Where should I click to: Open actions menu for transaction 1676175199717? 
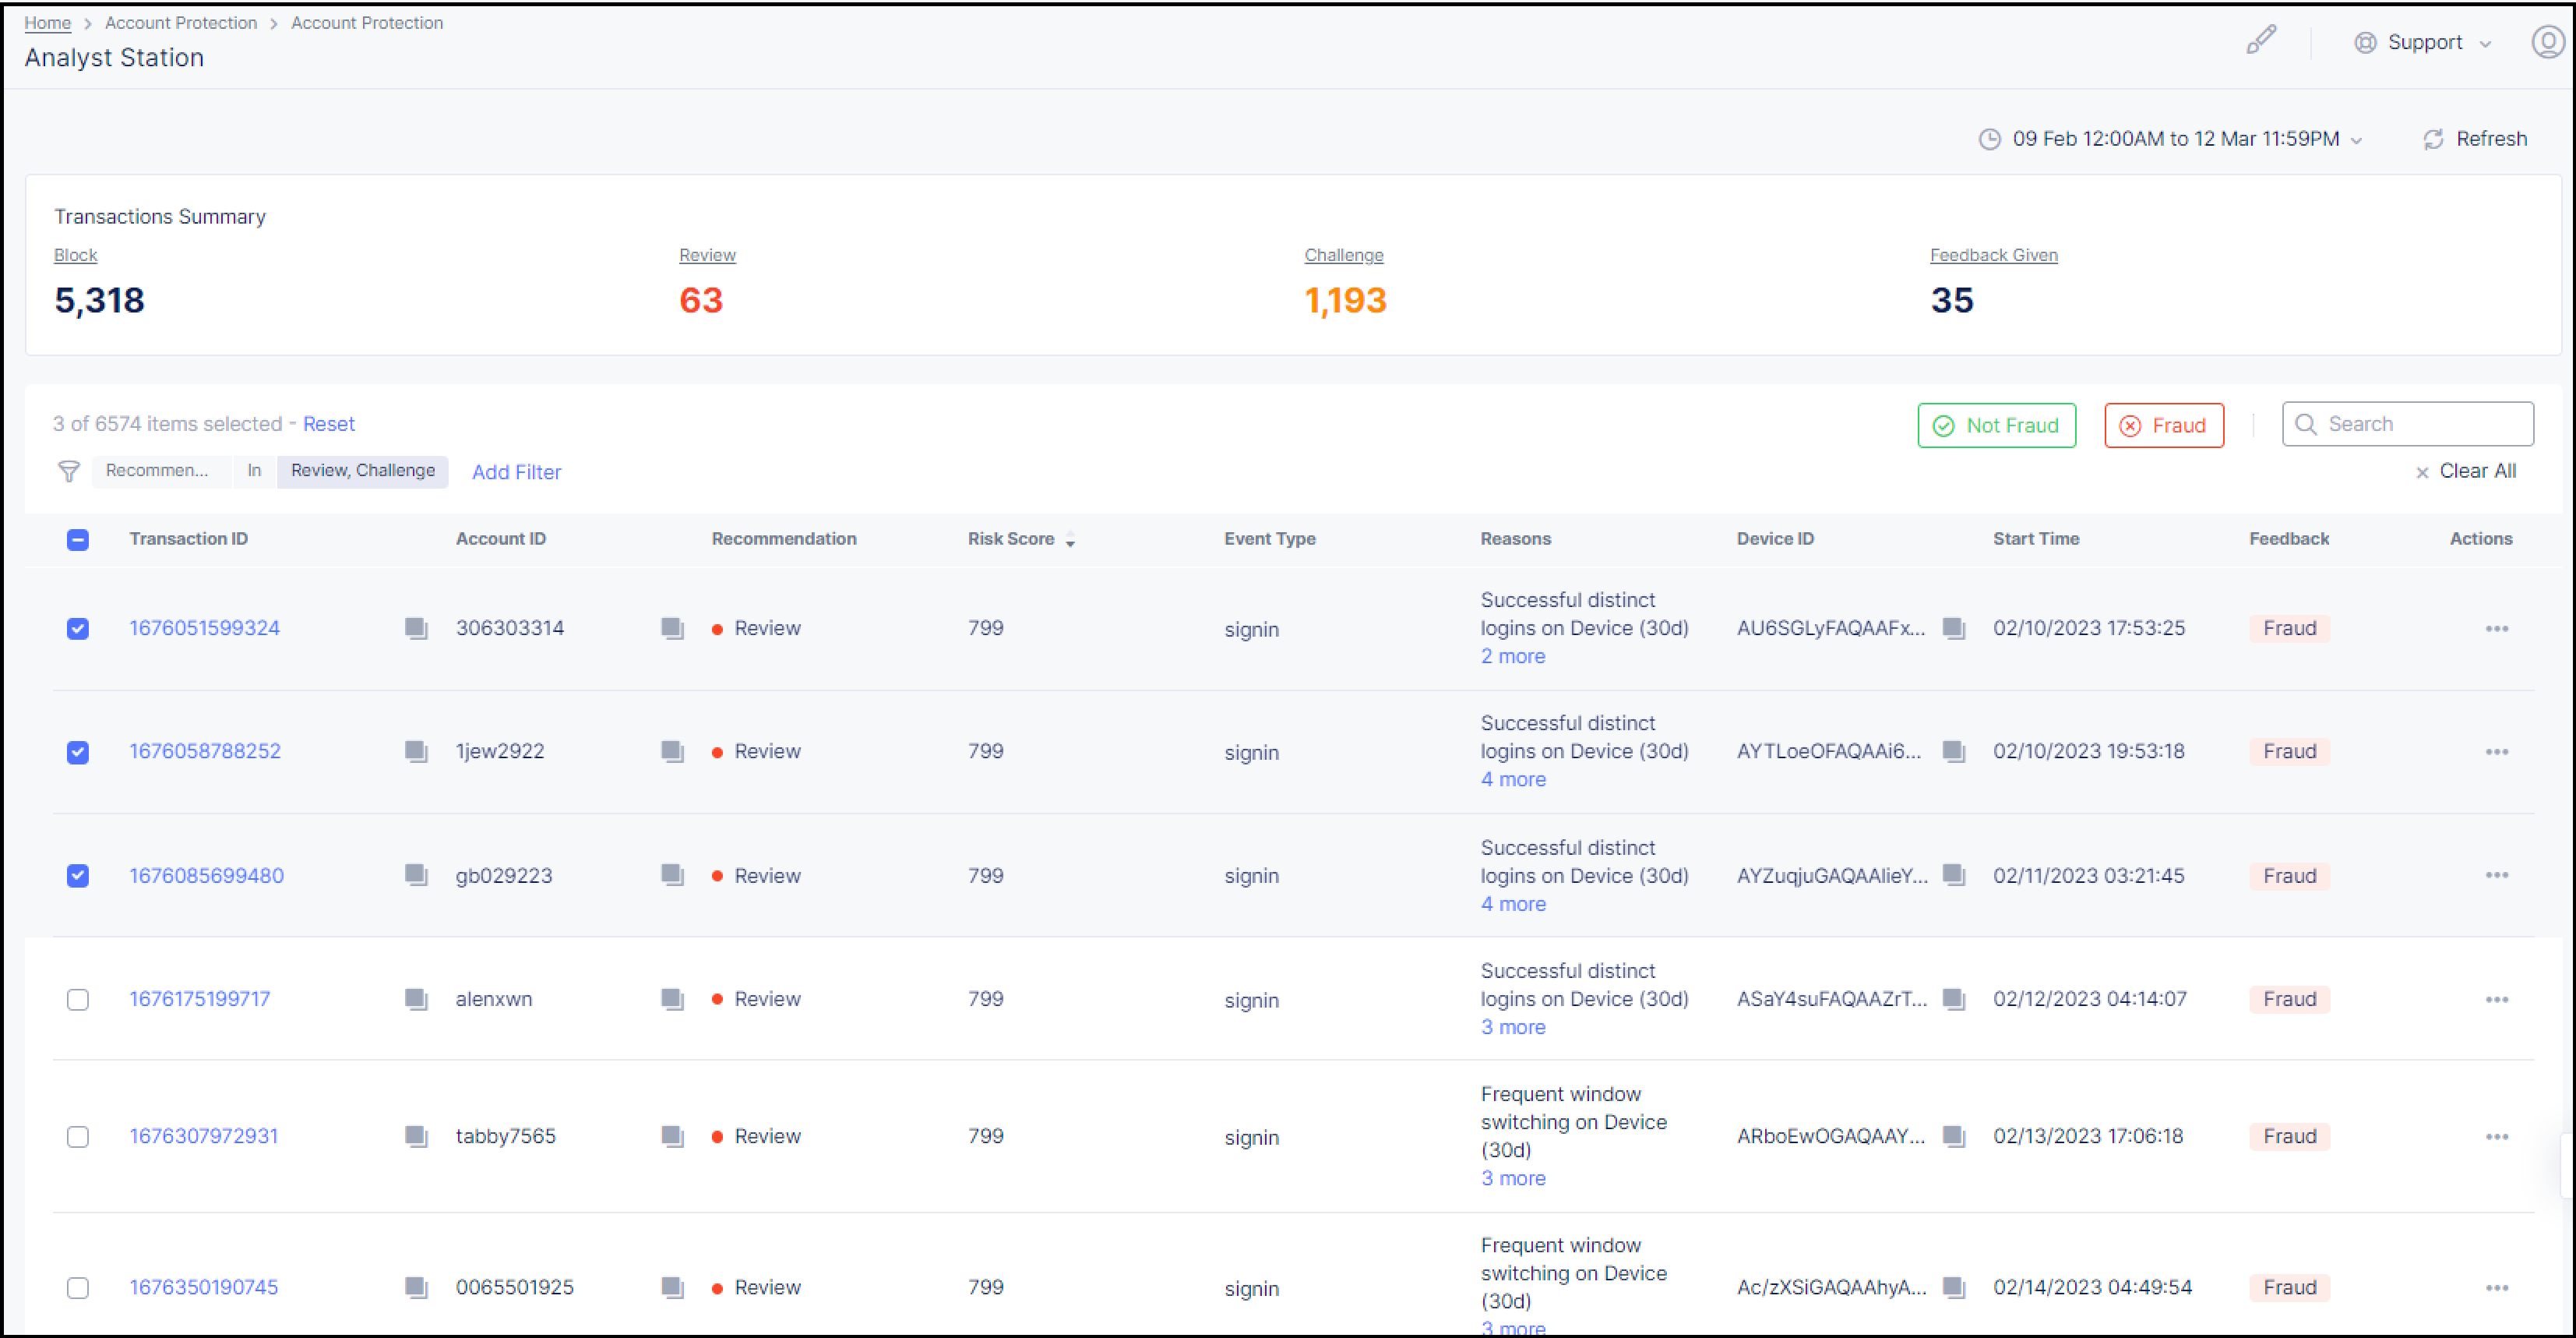2496,1000
